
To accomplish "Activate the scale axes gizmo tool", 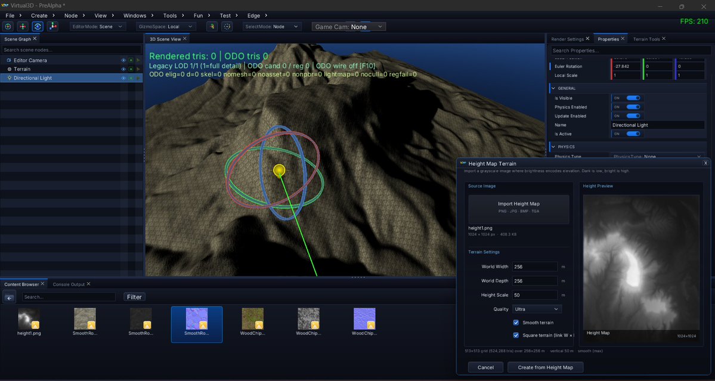I will point(52,26).
